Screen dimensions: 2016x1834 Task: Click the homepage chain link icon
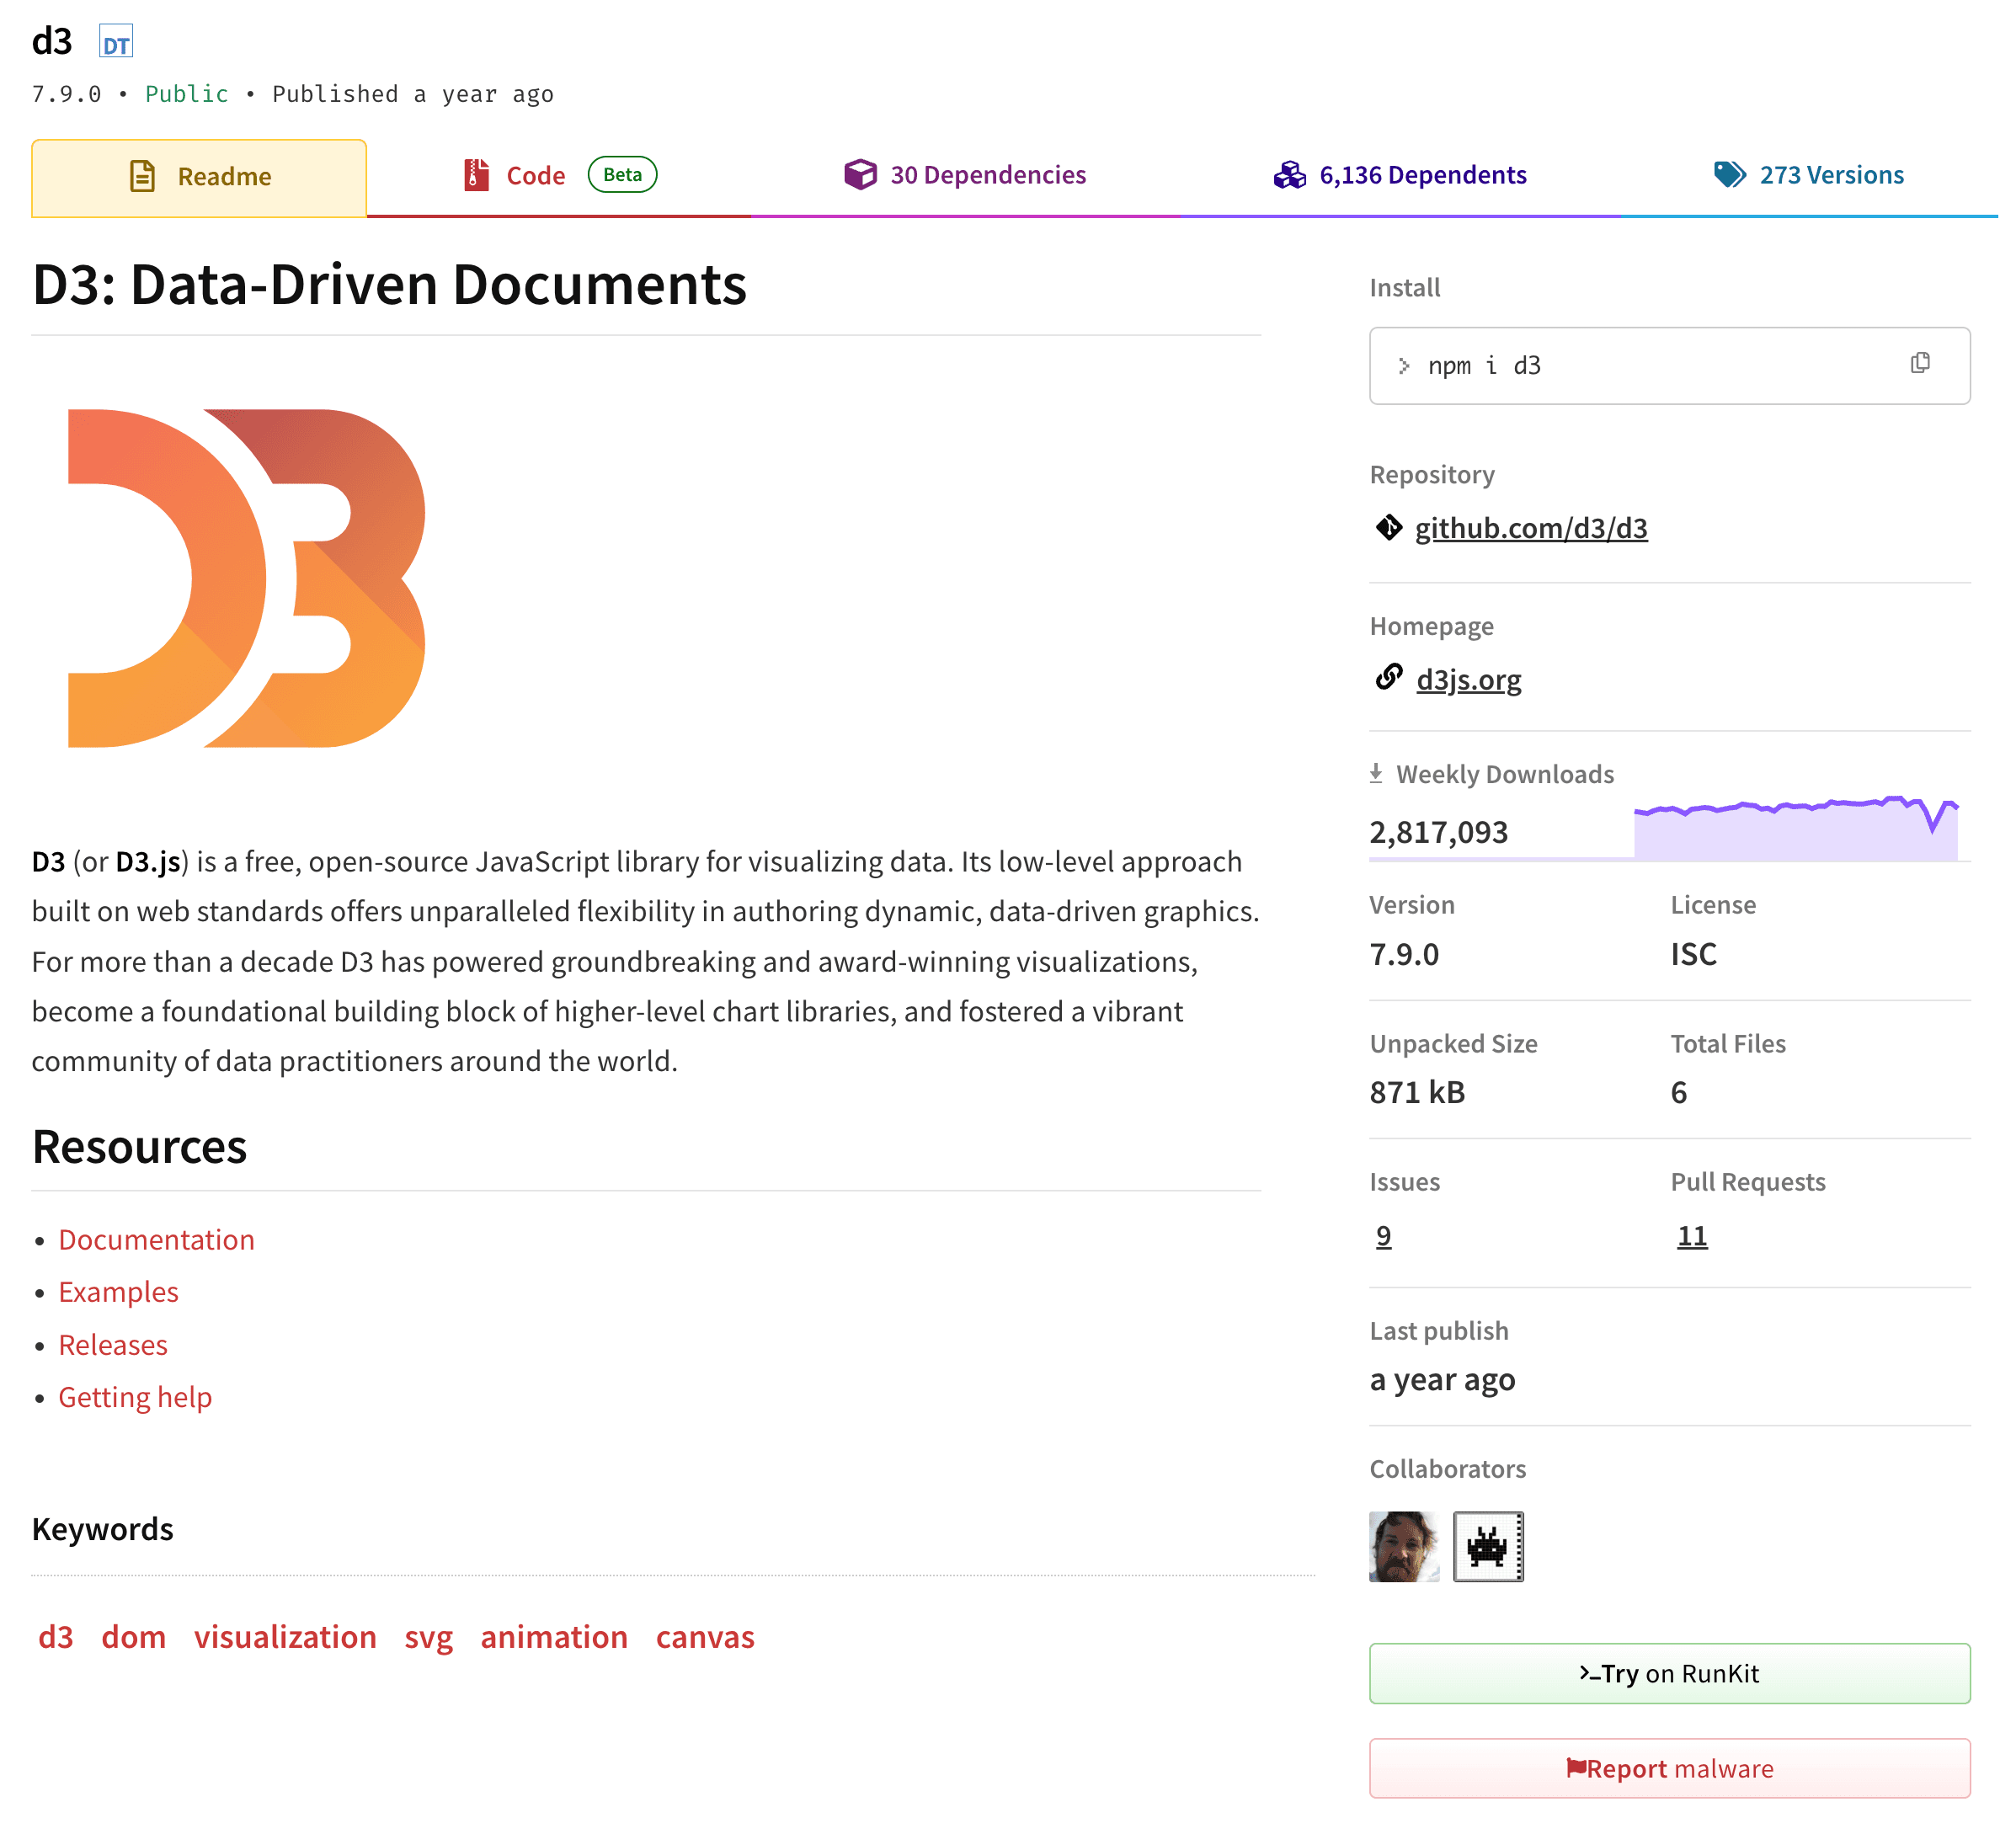click(x=1389, y=677)
